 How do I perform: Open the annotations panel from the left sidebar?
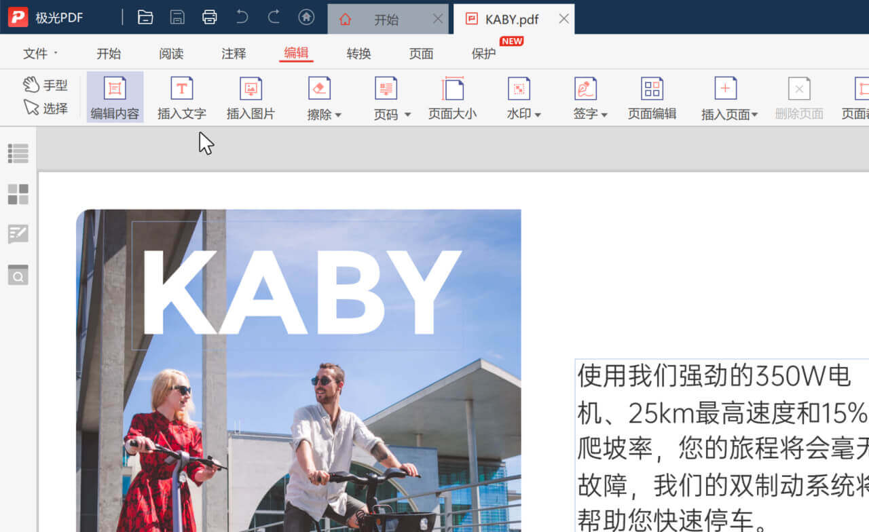18,235
